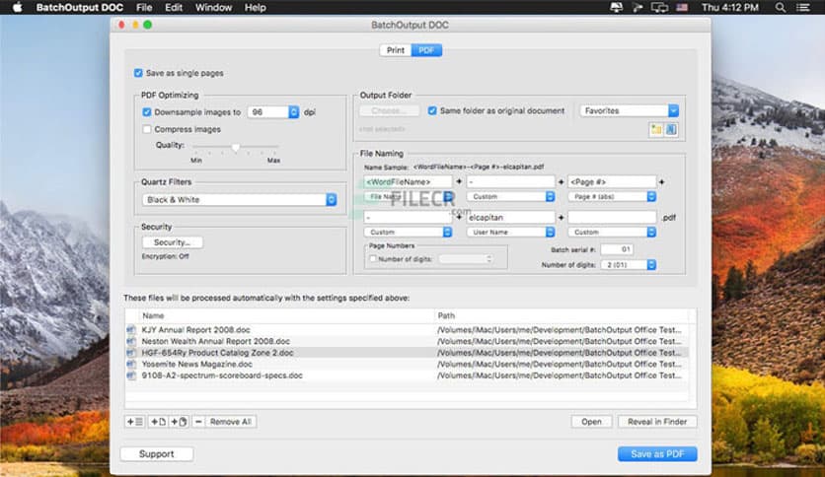Click the doc icon beside HGF-654Ry Product Catalog
The height and width of the screenshot is (477, 825).
(x=131, y=353)
